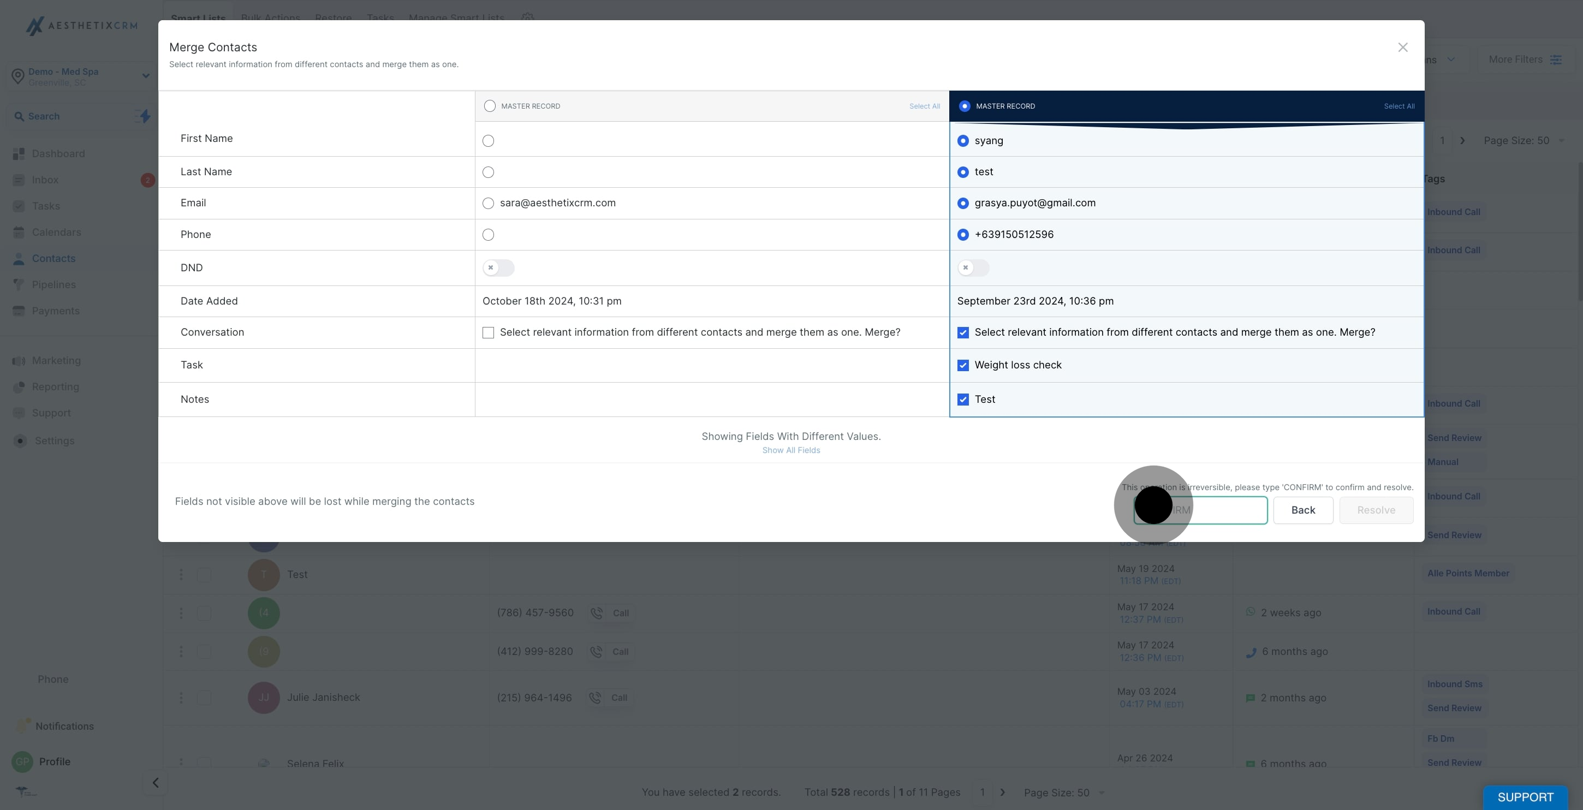1583x810 pixels.
Task: Choose the empty Last Name option
Action: pos(488,172)
